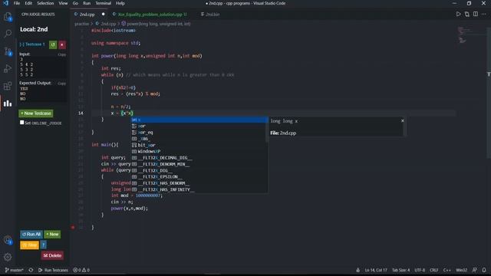
Task: Click the 2nd.cpp breadcrumb item
Action: 106,24
